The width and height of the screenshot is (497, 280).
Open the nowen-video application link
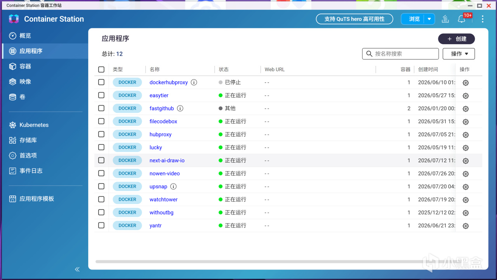(165, 173)
